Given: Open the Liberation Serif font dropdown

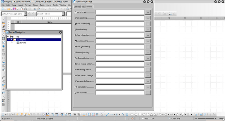Looking at the screenshot, I should click(x=63, y=14).
